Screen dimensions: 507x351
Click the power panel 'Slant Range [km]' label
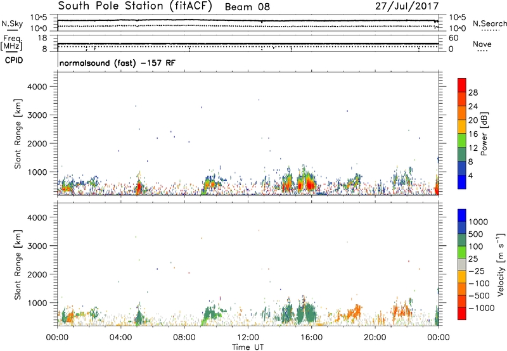18,134
